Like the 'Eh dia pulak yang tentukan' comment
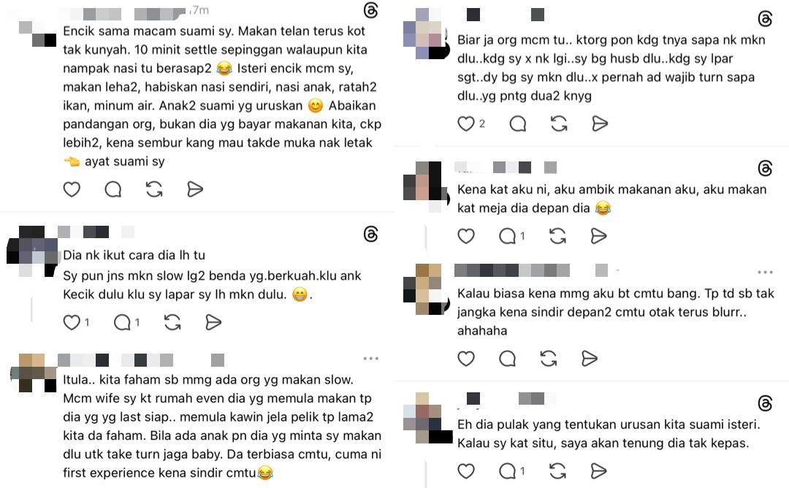Screen dimensions: 789x488 [x=466, y=471]
